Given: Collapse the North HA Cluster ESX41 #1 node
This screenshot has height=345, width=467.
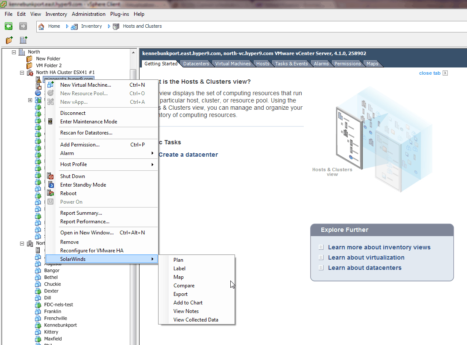Looking at the screenshot, I should (22, 73).
